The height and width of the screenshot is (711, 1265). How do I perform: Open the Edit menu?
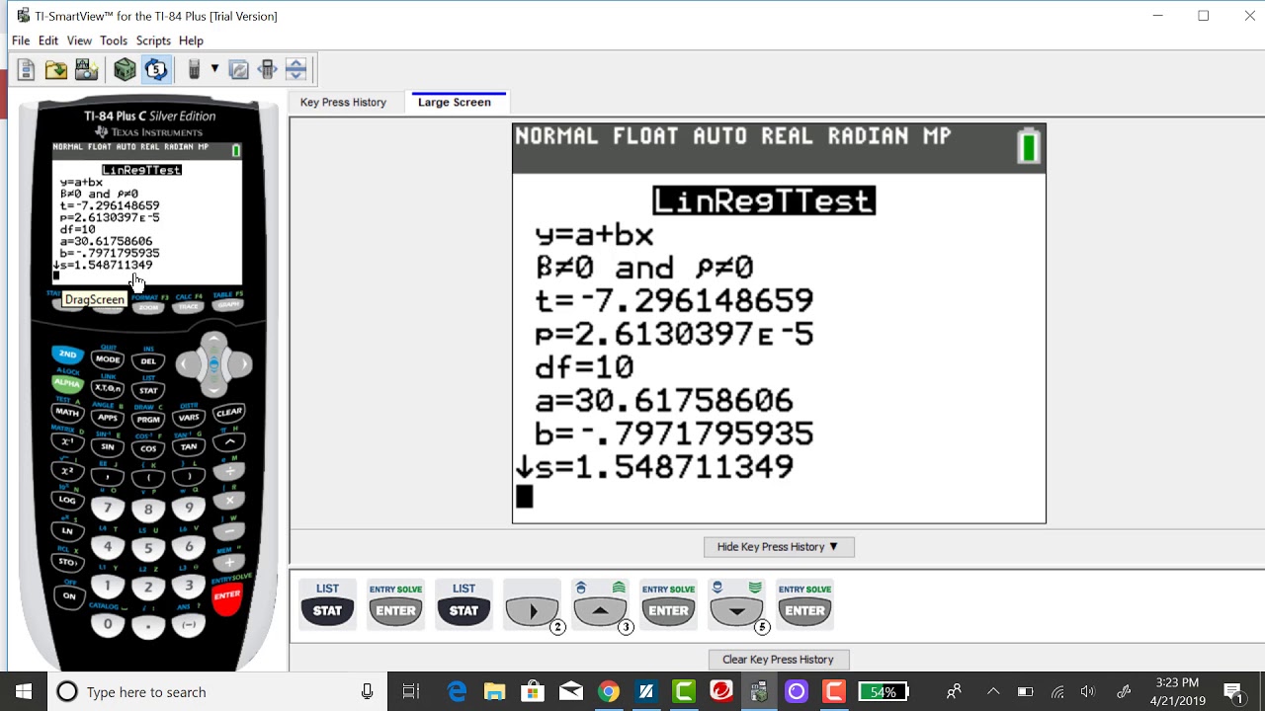tap(48, 40)
